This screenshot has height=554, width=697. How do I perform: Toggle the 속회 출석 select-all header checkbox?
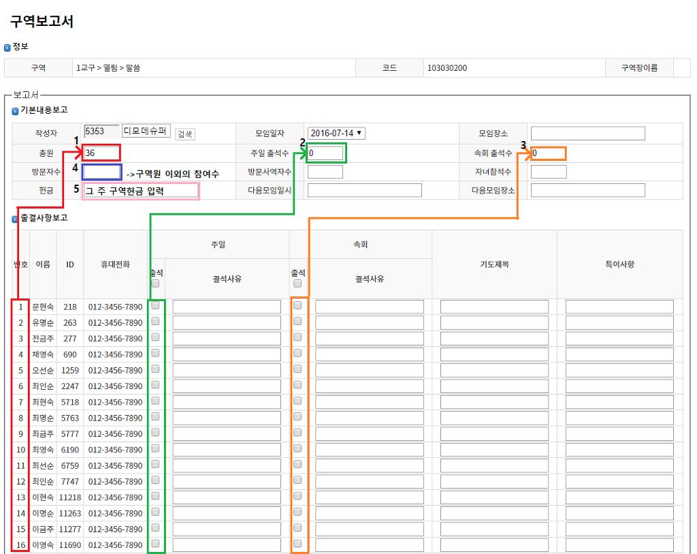(297, 283)
